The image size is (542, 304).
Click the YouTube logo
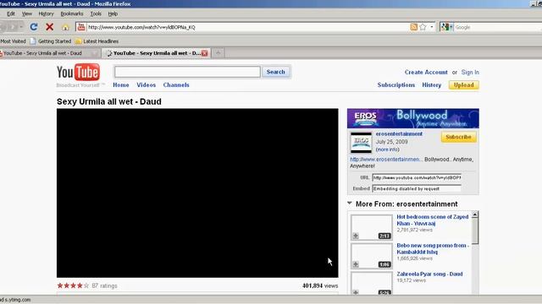click(x=78, y=72)
